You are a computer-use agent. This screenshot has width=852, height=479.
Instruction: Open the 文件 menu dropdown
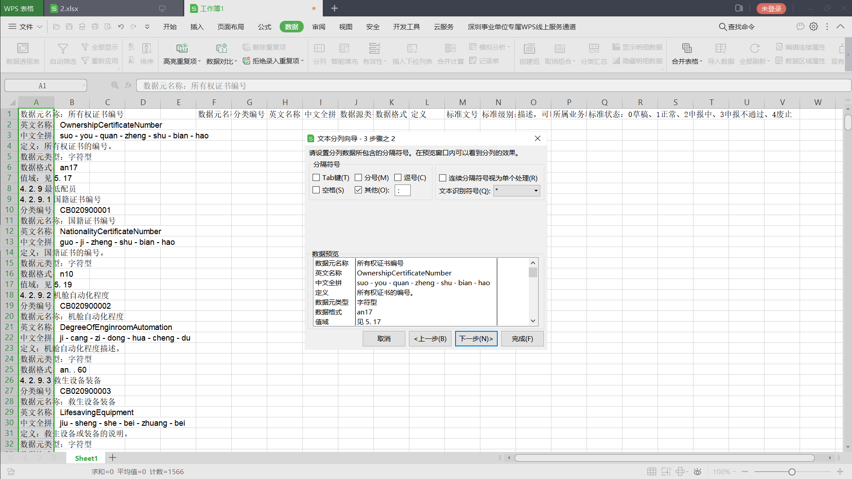(x=25, y=27)
